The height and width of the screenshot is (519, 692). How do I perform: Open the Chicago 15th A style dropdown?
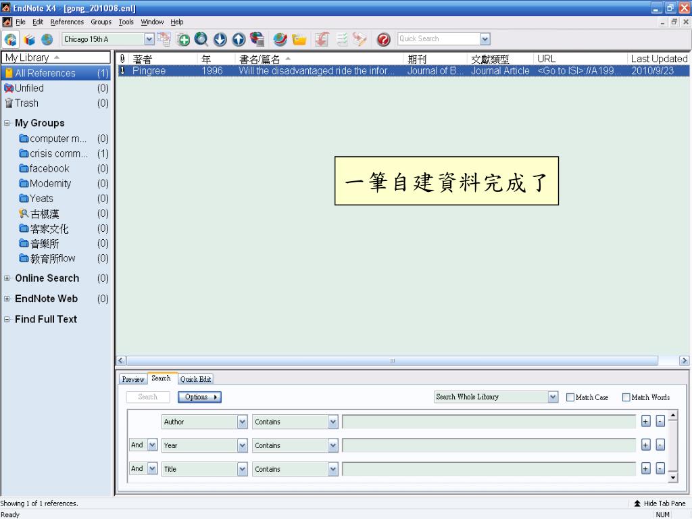(149, 39)
